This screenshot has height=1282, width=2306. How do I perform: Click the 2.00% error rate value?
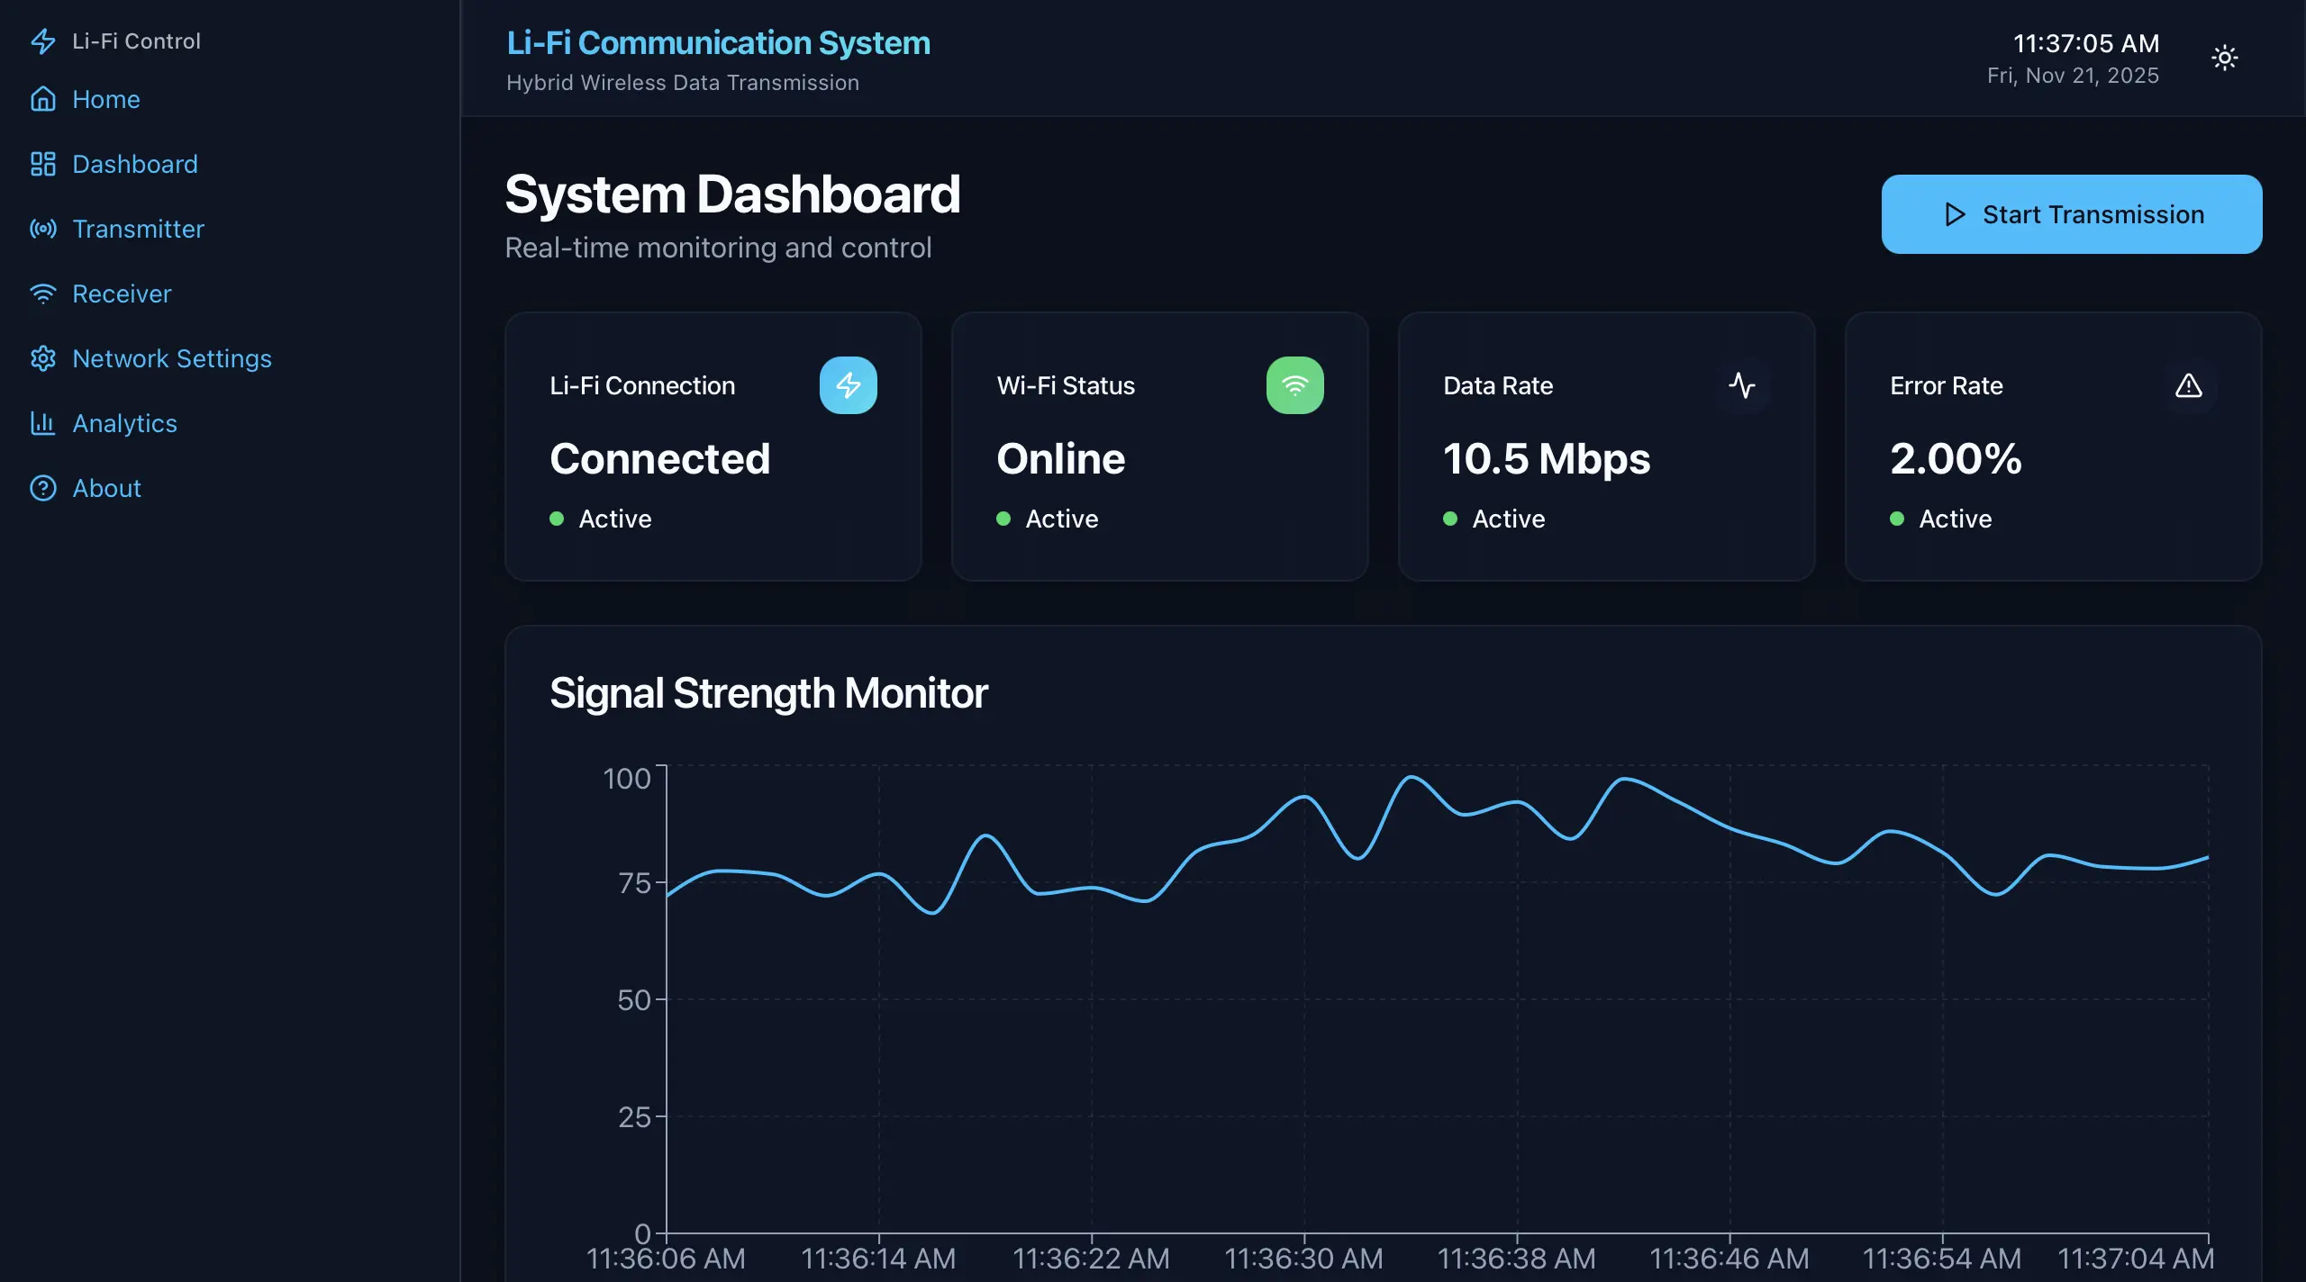tap(1956, 458)
